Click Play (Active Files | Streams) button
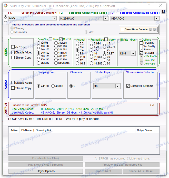This screenshot has width=169, height=178. pos(46,165)
